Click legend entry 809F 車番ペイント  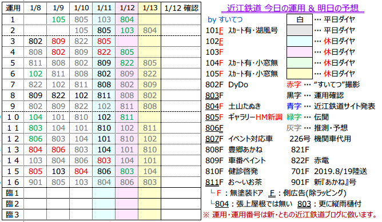(x=236, y=160)
